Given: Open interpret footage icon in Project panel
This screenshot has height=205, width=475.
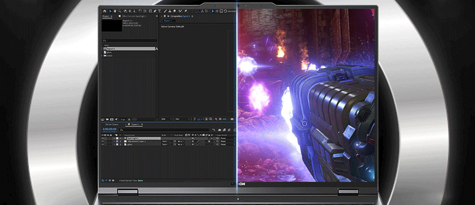Looking at the screenshot, I should [103, 119].
